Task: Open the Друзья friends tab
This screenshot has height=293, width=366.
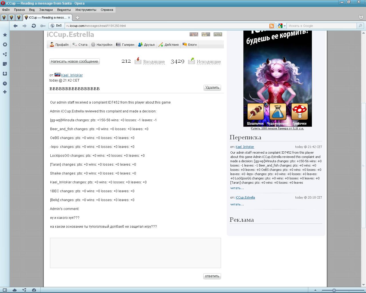Action: [146, 45]
